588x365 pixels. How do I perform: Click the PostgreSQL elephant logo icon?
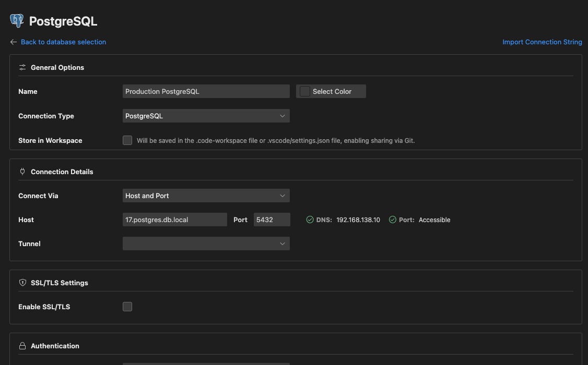point(17,21)
